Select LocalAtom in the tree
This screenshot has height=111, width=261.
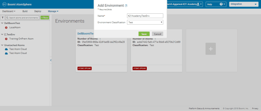15,28
